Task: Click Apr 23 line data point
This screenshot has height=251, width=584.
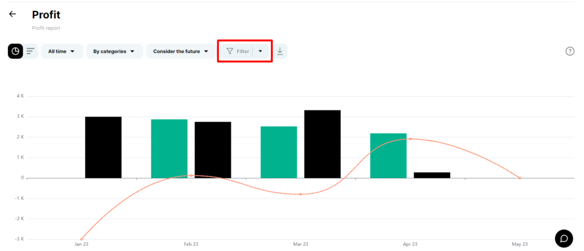Action: (x=410, y=139)
